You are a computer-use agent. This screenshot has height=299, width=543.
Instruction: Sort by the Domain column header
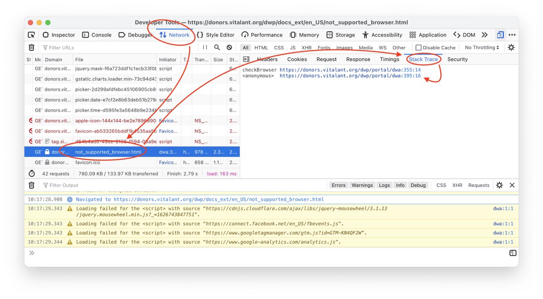[x=58, y=60]
